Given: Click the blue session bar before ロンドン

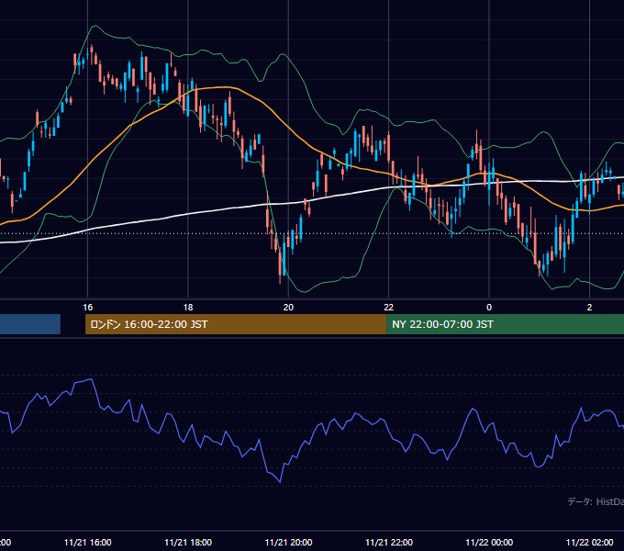Looking at the screenshot, I should 30,324.
